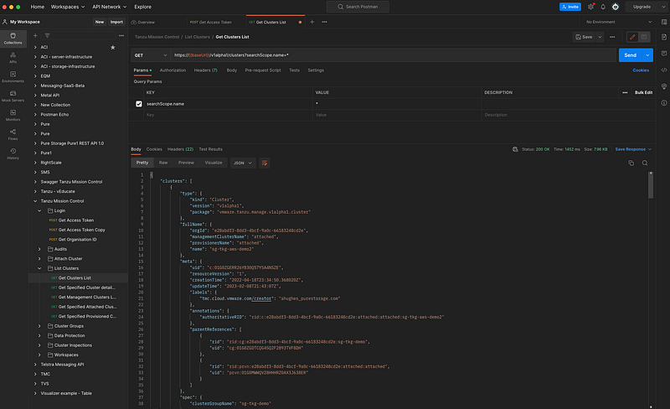Open the Save Response dropdown
The width and height of the screenshot is (670, 409).
coord(633,149)
